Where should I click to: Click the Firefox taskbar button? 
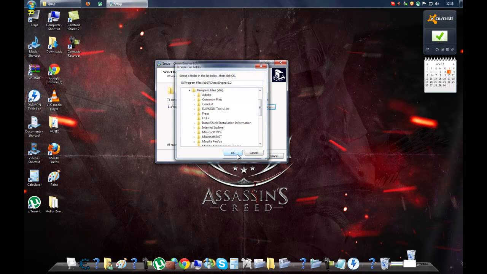point(88,4)
